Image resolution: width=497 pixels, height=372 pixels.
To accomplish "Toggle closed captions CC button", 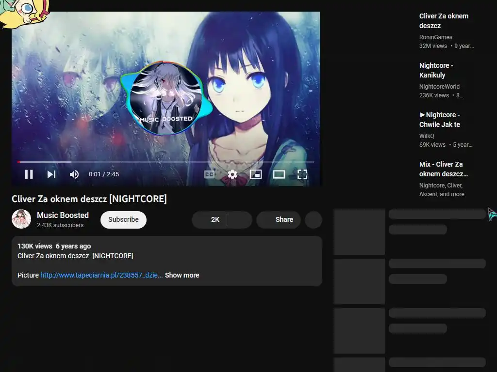I will click(x=209, y=174).
